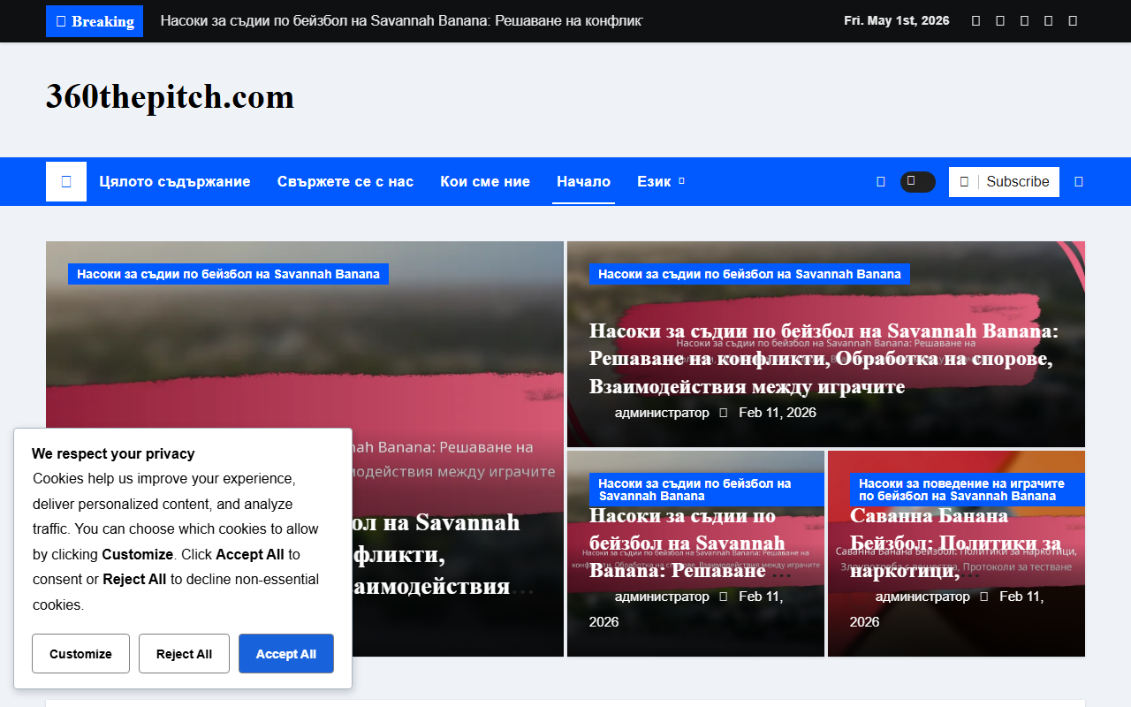Click the category tag on the bottom-middle card

tap(706, 490)
